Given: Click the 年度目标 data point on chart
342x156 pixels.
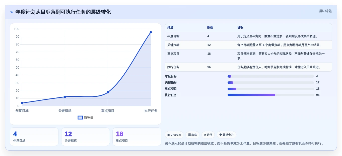Looking at the screenshot, I should point(22,103).
